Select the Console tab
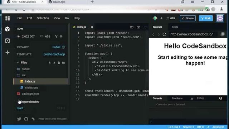The image size is (229, 129). coord(157,99)
